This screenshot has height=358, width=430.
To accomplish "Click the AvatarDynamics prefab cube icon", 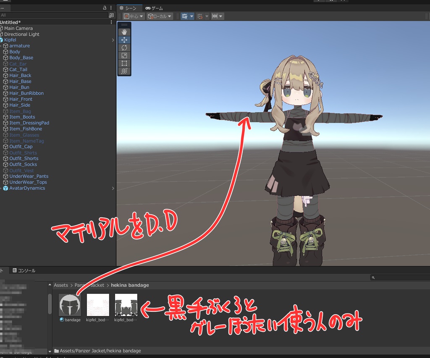I will point(5,188).
